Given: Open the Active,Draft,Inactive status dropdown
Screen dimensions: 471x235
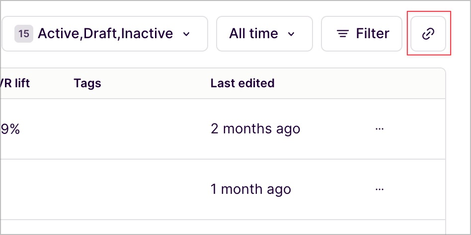Looking at the screenshot, I should tap(105, 34).
